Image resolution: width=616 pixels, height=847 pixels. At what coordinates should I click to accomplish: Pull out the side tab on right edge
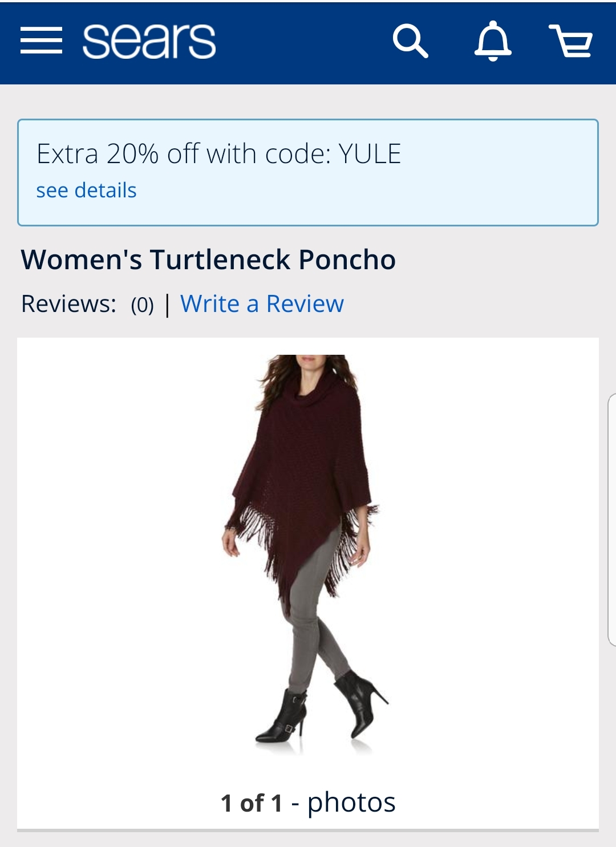tap(611, 520)
